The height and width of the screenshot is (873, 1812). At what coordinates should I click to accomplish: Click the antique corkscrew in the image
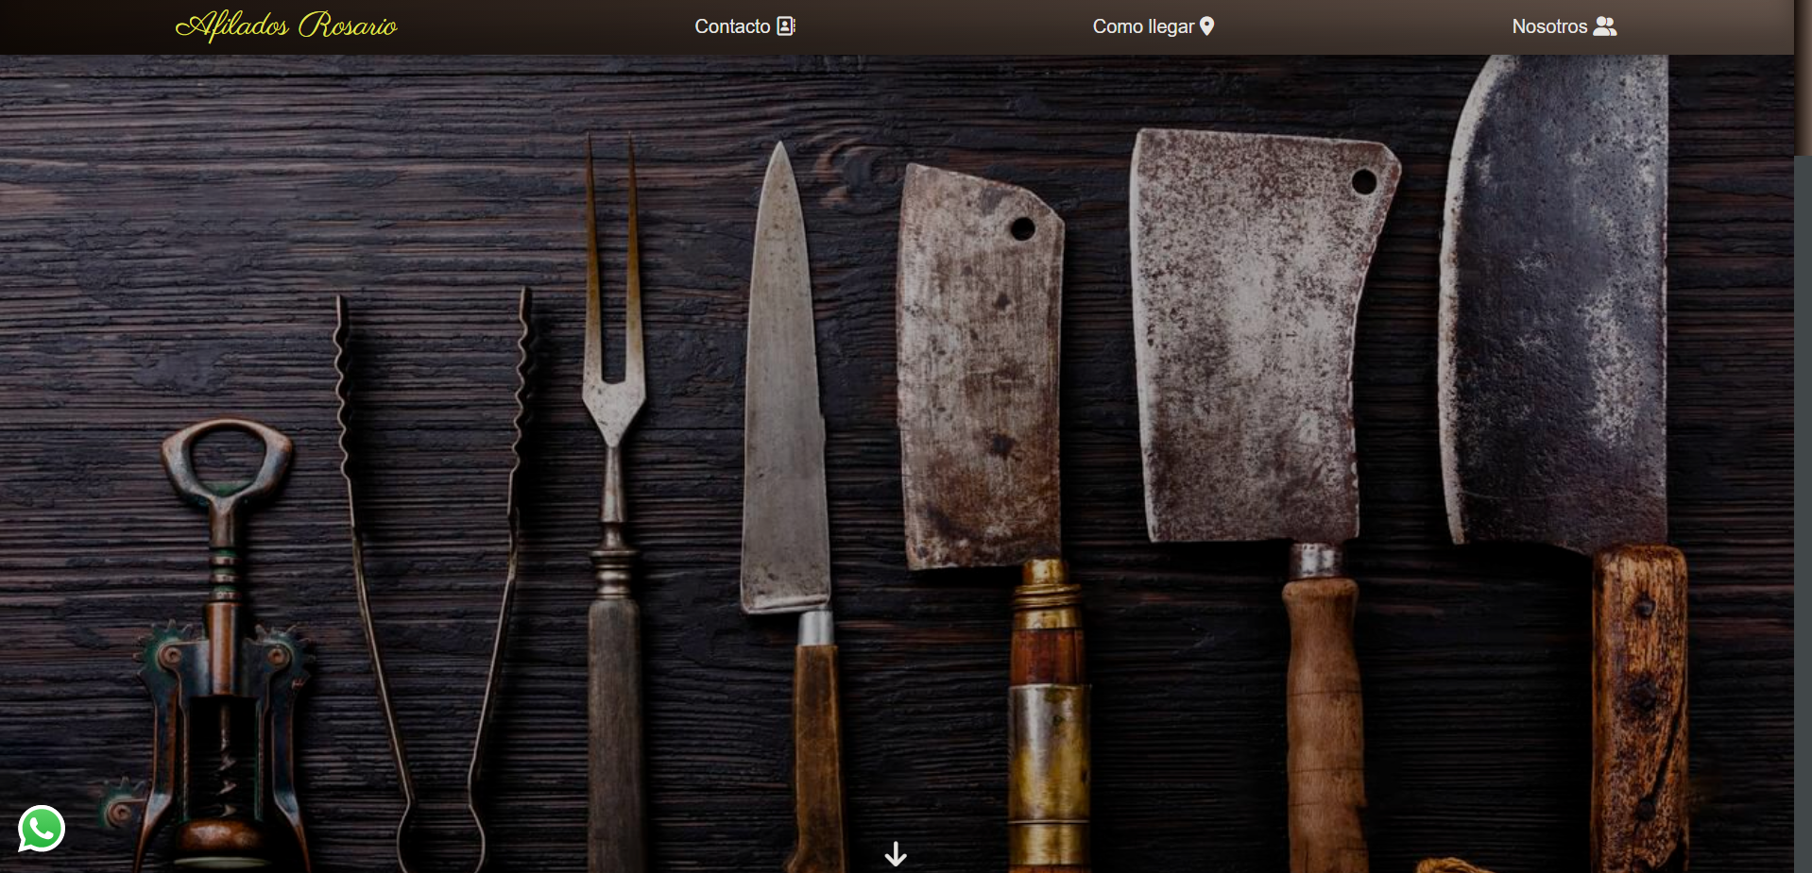[x=223, y=642]
